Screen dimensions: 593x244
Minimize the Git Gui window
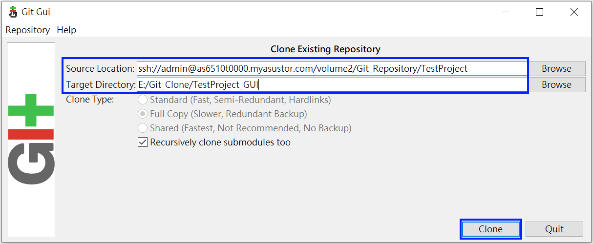505,12
